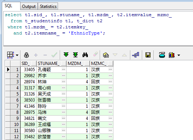193x140 pixels.
Task: Click the save results floppy disk icon
Action: coord(148,55)
